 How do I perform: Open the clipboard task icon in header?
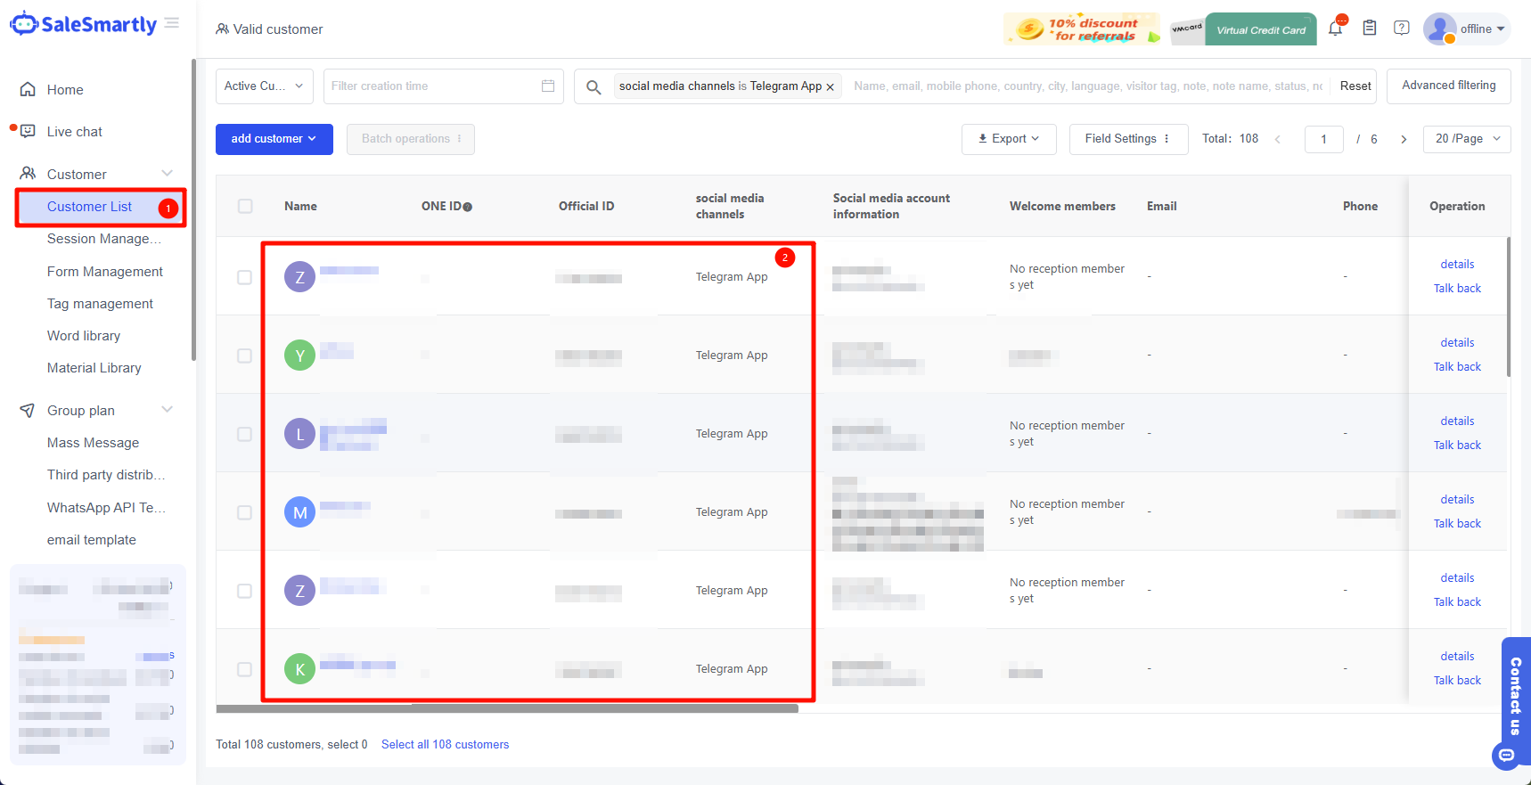click(x=1370, y=29)
